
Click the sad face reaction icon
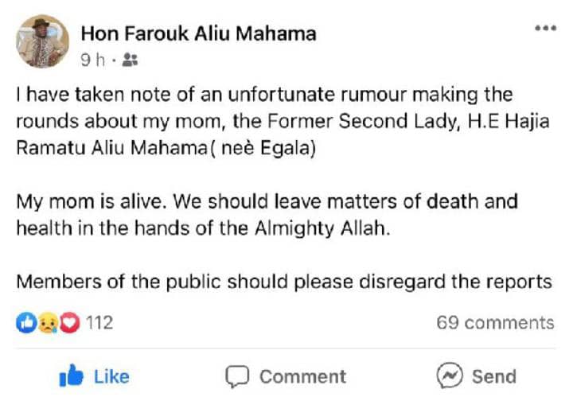[48, 322]
